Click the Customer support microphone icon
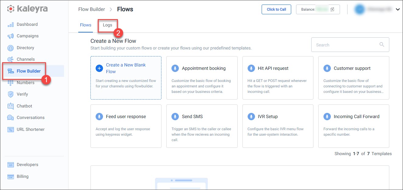The width and height of the screenshot is (403, 190). click(327, 68)
